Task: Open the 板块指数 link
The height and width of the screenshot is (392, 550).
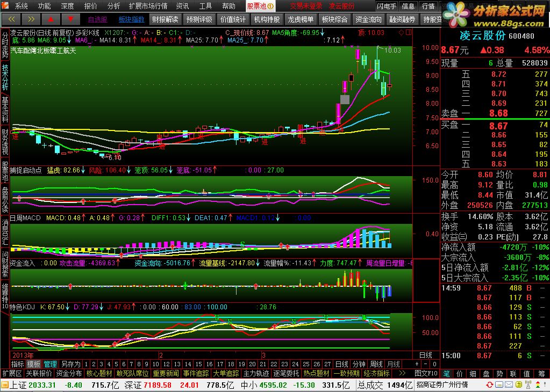Action: pos(132,20)
